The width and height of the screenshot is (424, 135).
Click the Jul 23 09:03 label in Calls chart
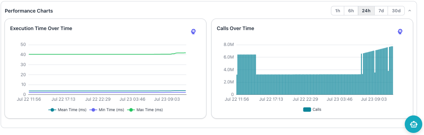374,99
